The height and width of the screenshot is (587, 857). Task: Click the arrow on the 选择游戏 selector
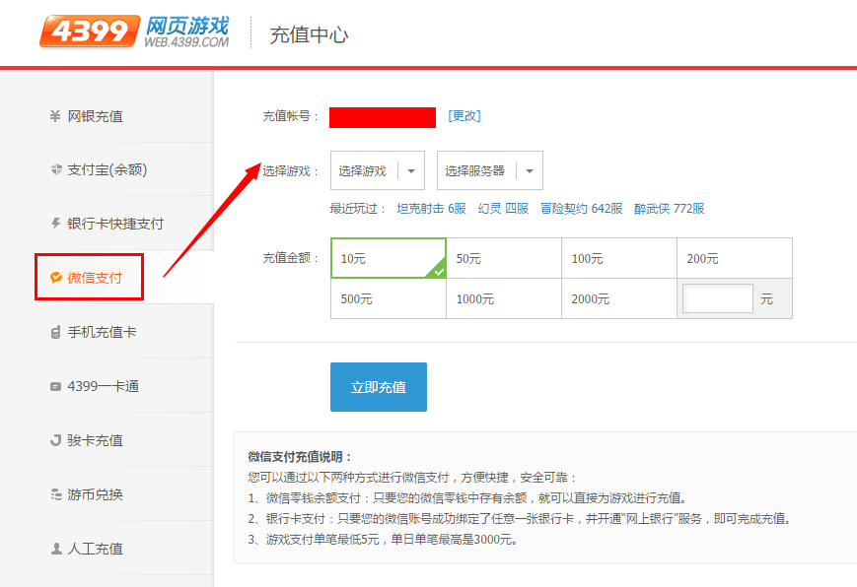413,169
